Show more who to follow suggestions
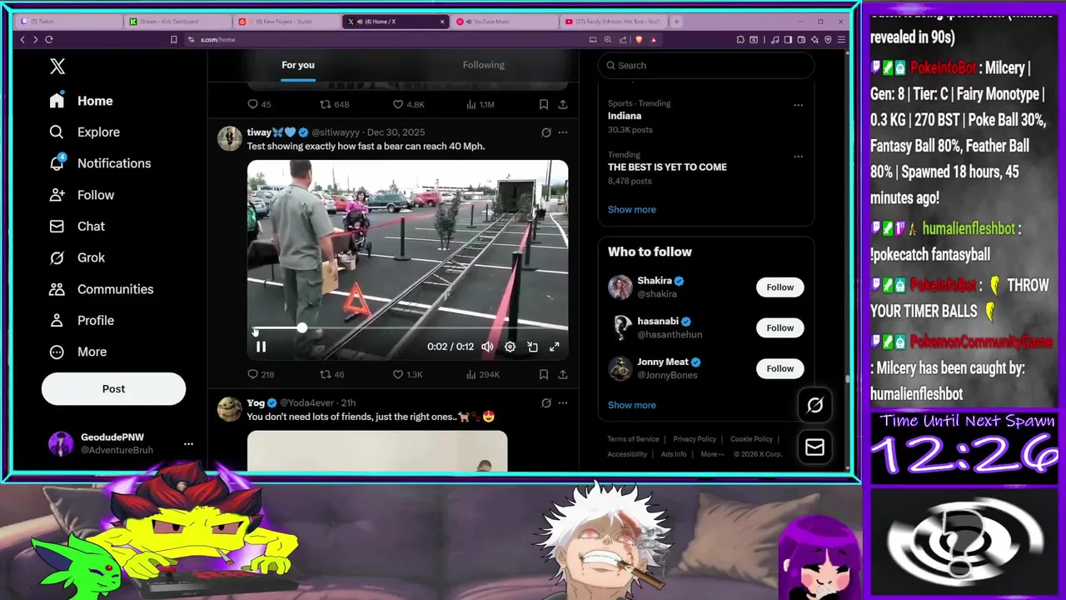Image resolution: width=1066 pixels, height=600 pixels. 631,405
